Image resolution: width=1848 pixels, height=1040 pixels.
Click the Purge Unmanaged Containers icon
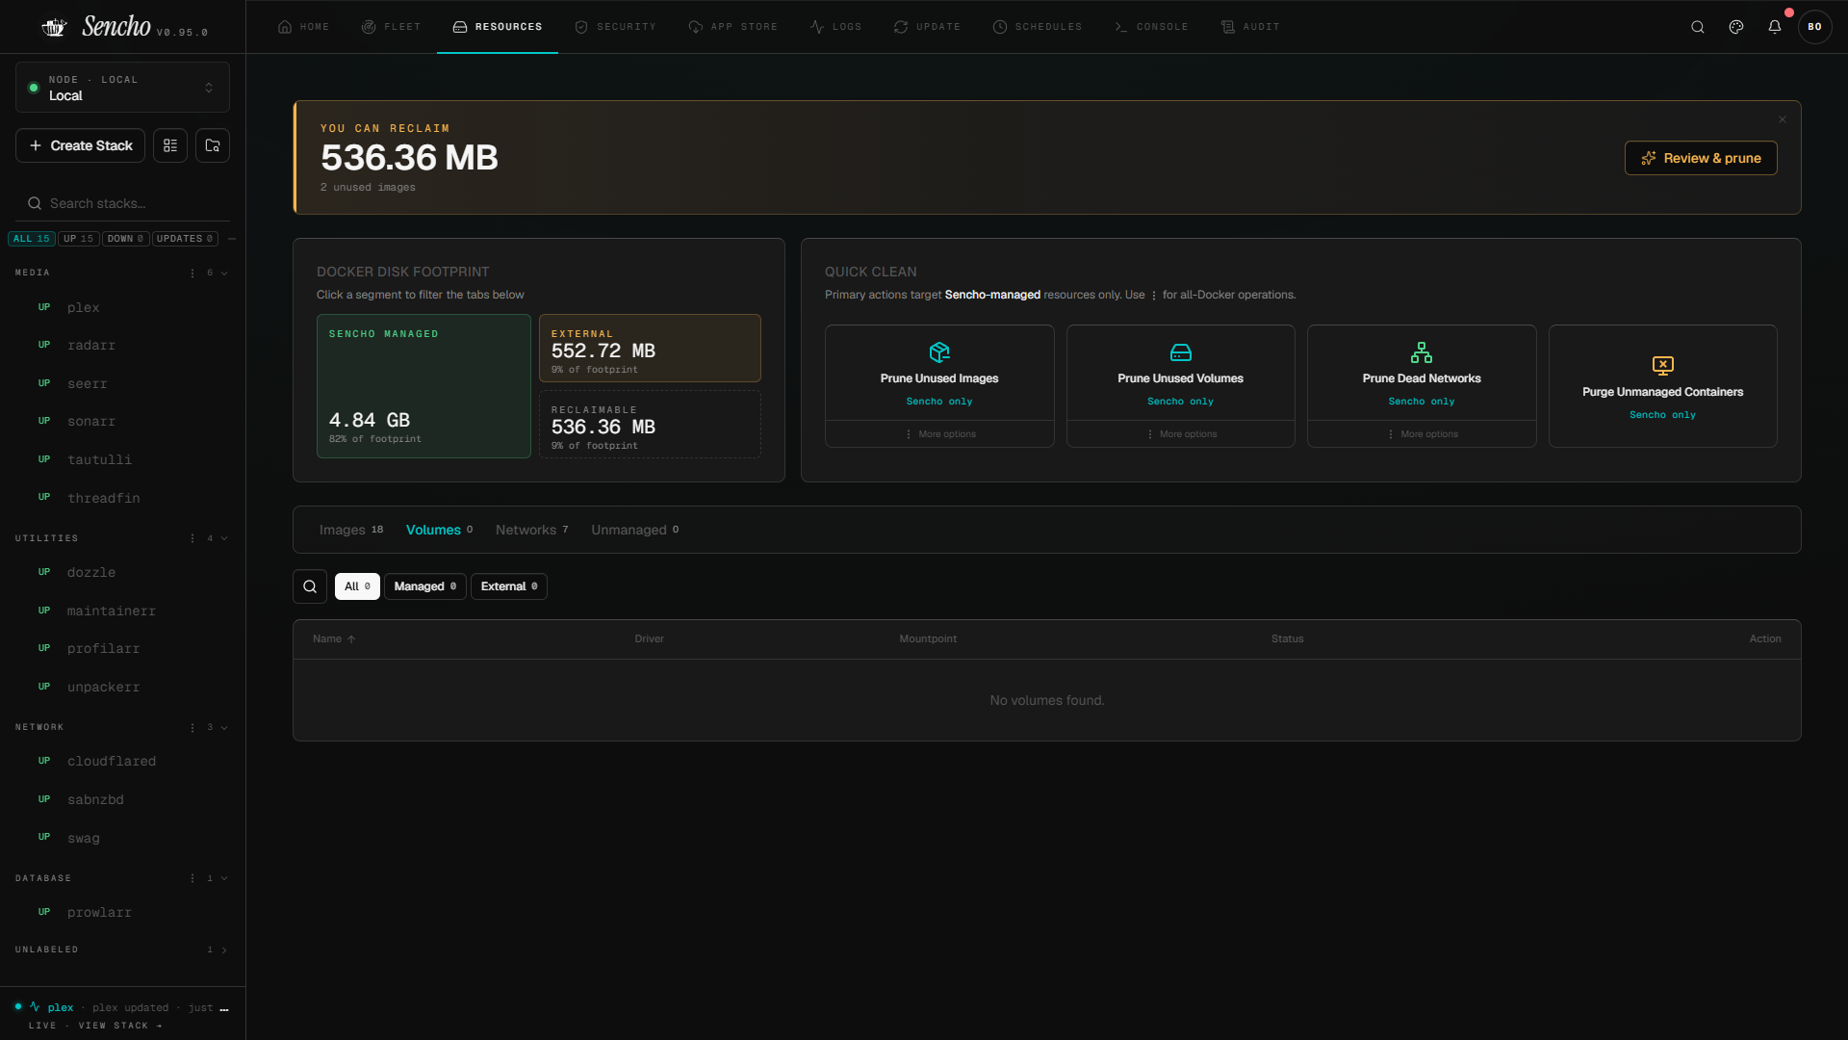tap(1662, 366)
